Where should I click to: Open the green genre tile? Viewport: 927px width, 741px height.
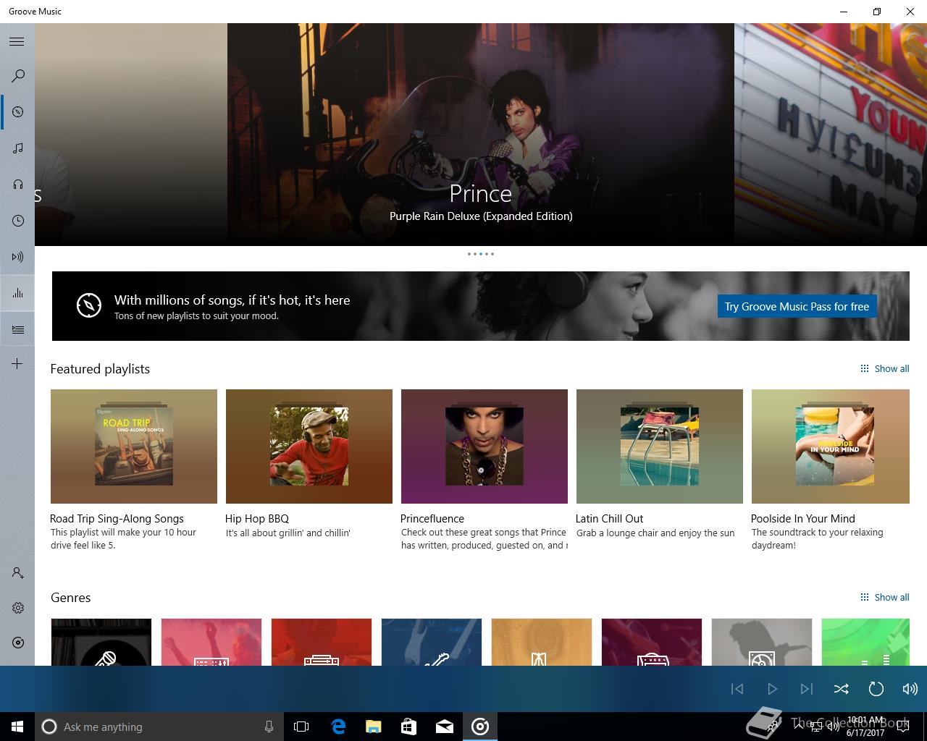(865, 642)
